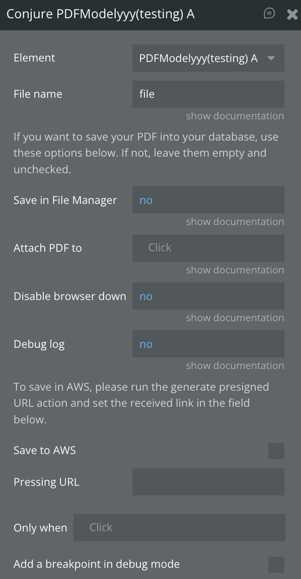
Task: Show documentation under File name
Action: [x=235, y=116]
